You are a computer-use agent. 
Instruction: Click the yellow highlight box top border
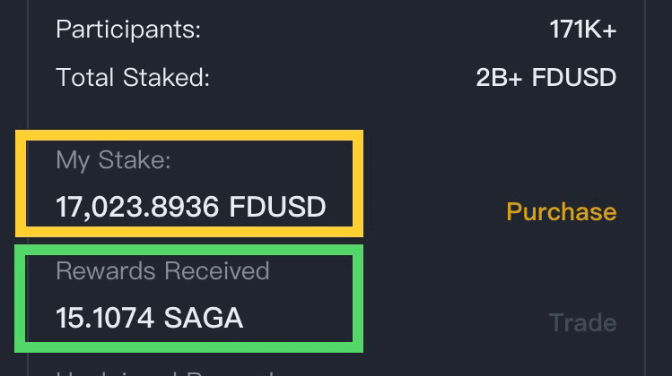pos(189,134)
